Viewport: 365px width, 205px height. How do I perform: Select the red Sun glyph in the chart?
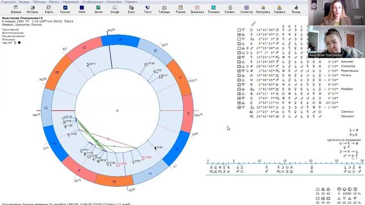(118, 165)
